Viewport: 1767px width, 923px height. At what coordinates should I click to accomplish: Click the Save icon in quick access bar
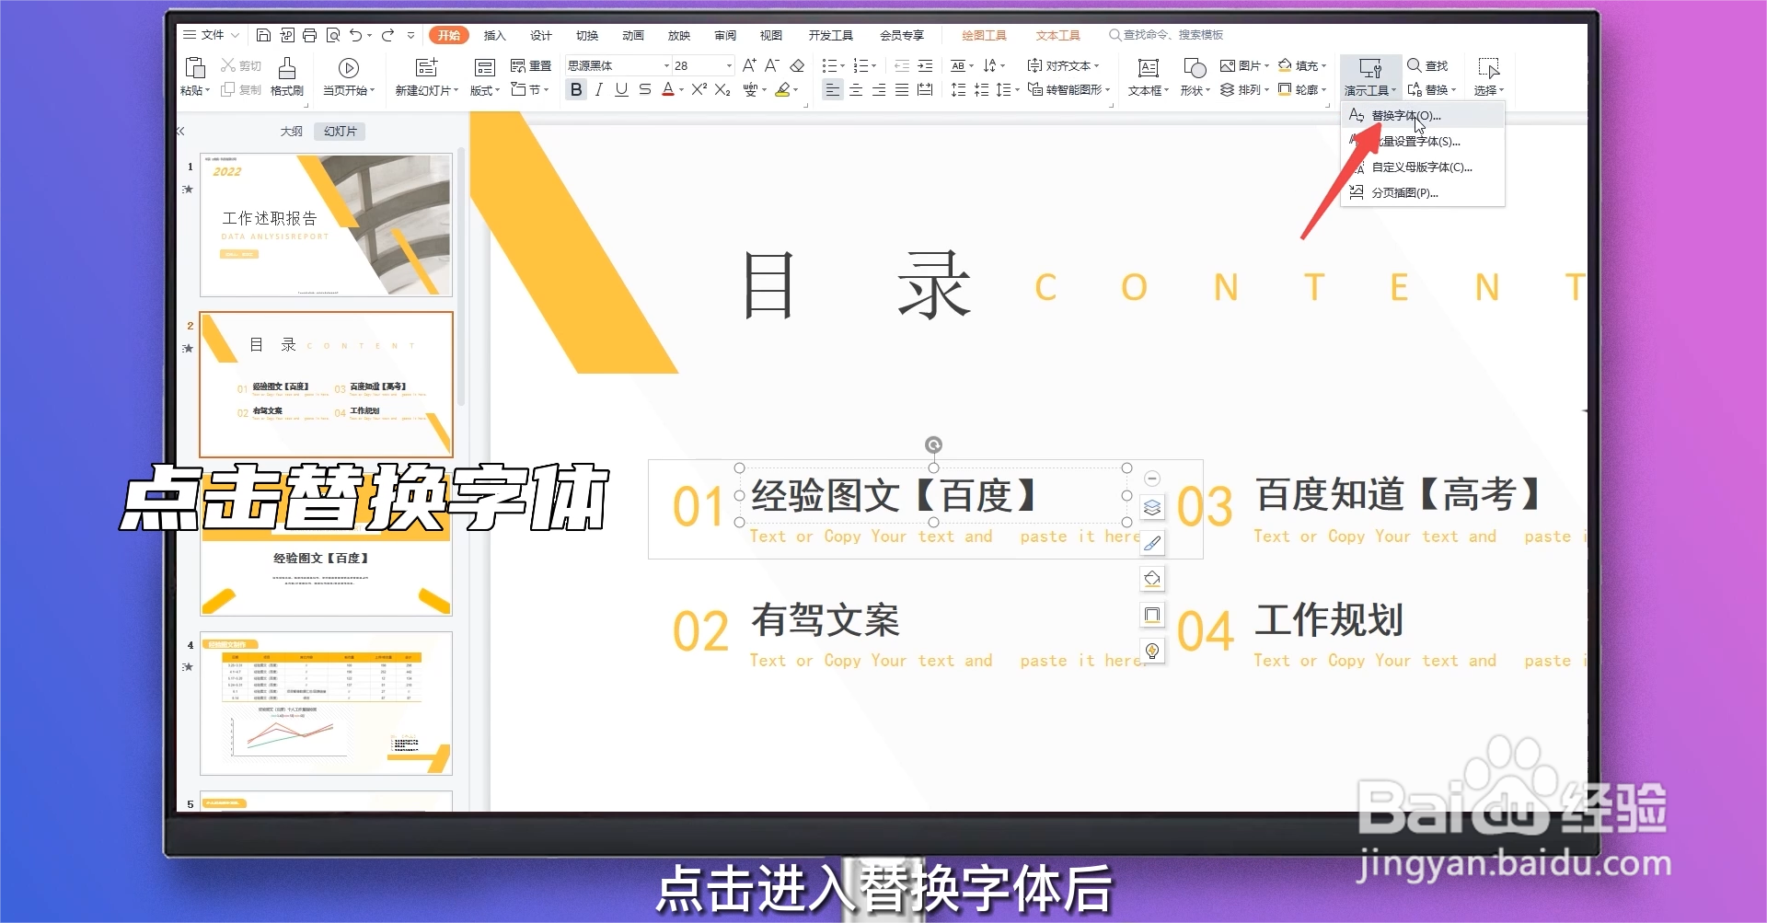263,35
